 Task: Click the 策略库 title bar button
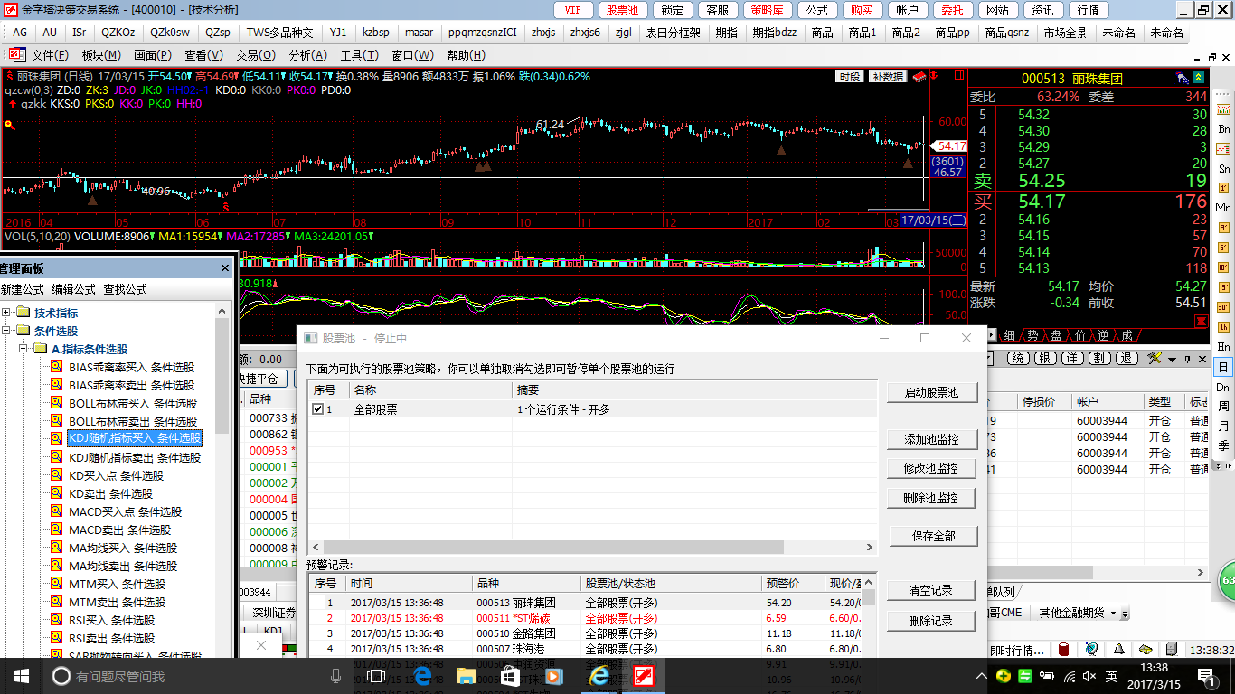(767, 10)
